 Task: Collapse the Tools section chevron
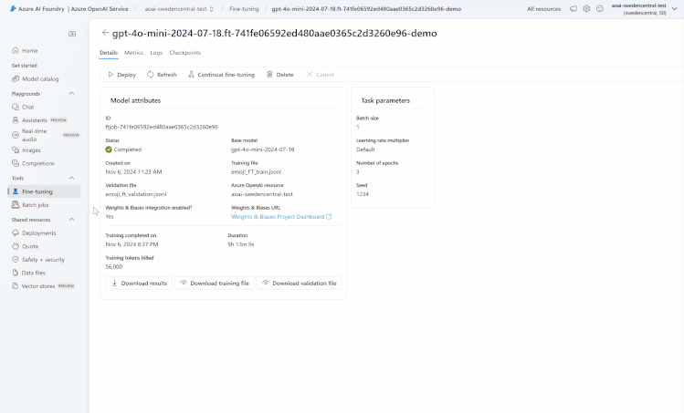71,178
